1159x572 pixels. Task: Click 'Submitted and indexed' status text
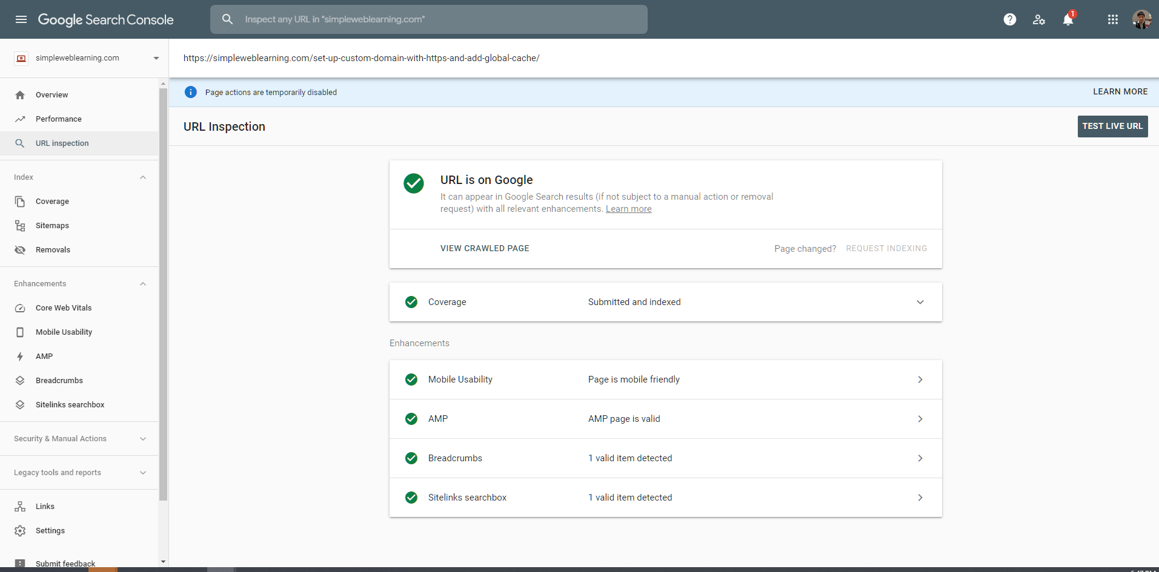634,302
